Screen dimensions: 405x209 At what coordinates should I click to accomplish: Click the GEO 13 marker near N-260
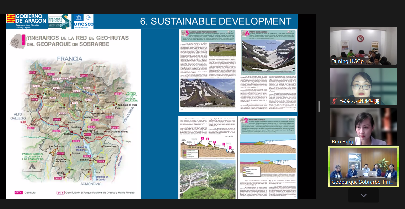pyautogui.click(x=31, y=128)
